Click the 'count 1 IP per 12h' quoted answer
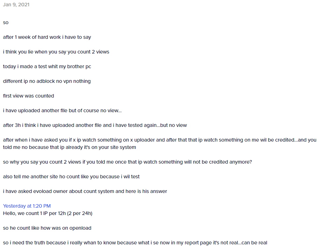320x251 pixels. pyautogui.click(x=48, y=213)
